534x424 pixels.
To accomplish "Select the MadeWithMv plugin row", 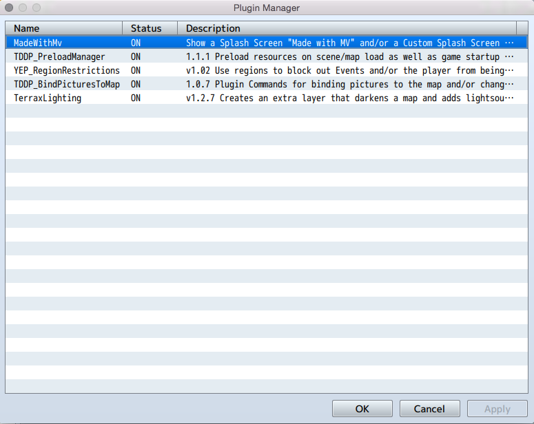I will coord(267,43).
